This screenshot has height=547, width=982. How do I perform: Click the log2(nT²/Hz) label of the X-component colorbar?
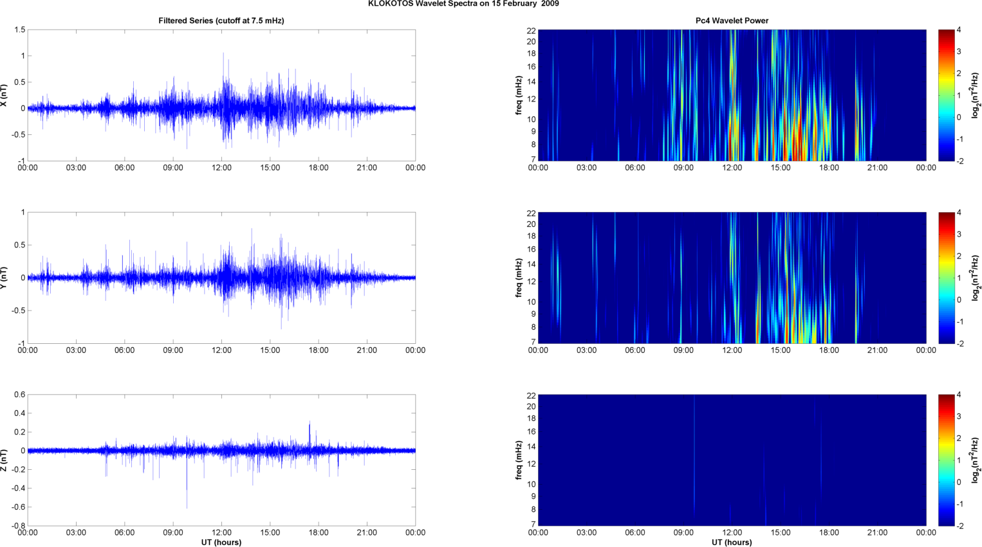(976, 95)
